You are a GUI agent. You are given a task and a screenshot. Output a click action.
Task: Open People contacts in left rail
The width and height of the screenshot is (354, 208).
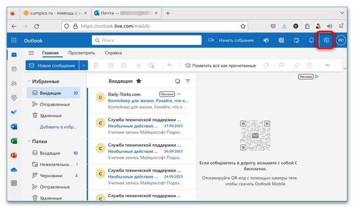pyautogui.click(x=14, y=84)
